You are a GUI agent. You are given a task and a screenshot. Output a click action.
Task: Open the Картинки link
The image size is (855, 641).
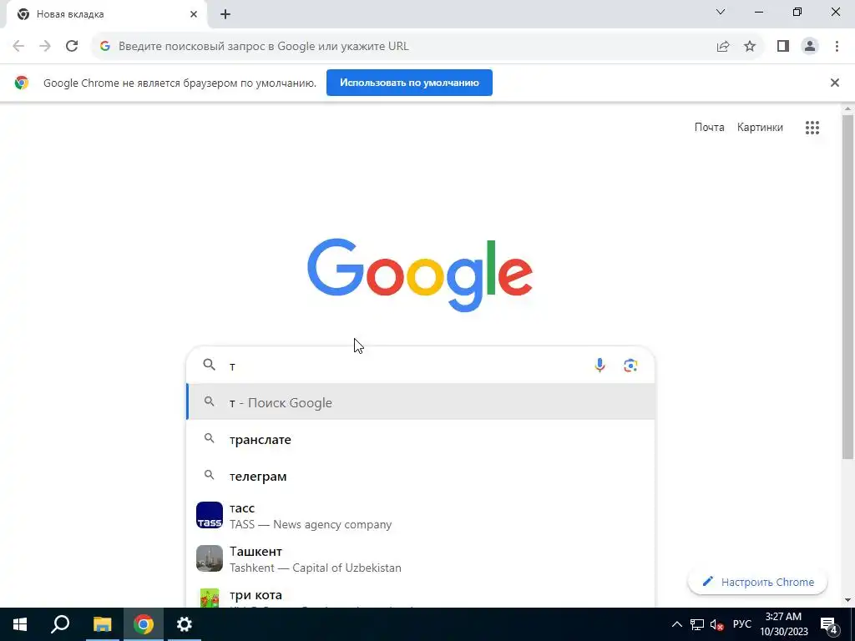(x=760, y=127)
